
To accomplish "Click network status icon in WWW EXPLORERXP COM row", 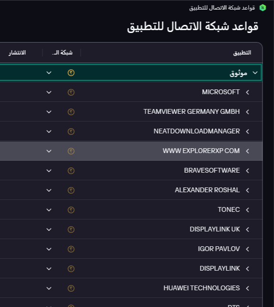I will click(71, 151).
